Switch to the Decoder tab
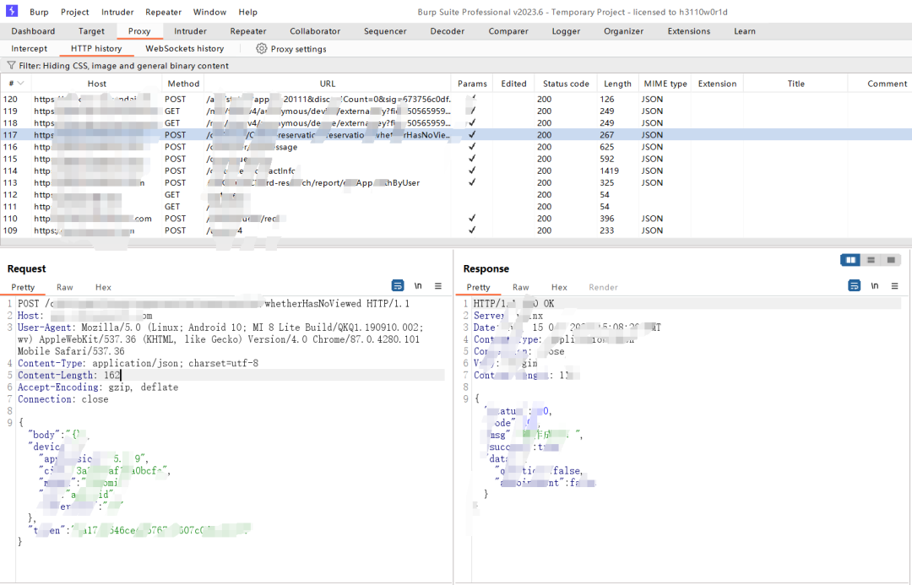The image size is (912, 585). (x=448, y=31)
